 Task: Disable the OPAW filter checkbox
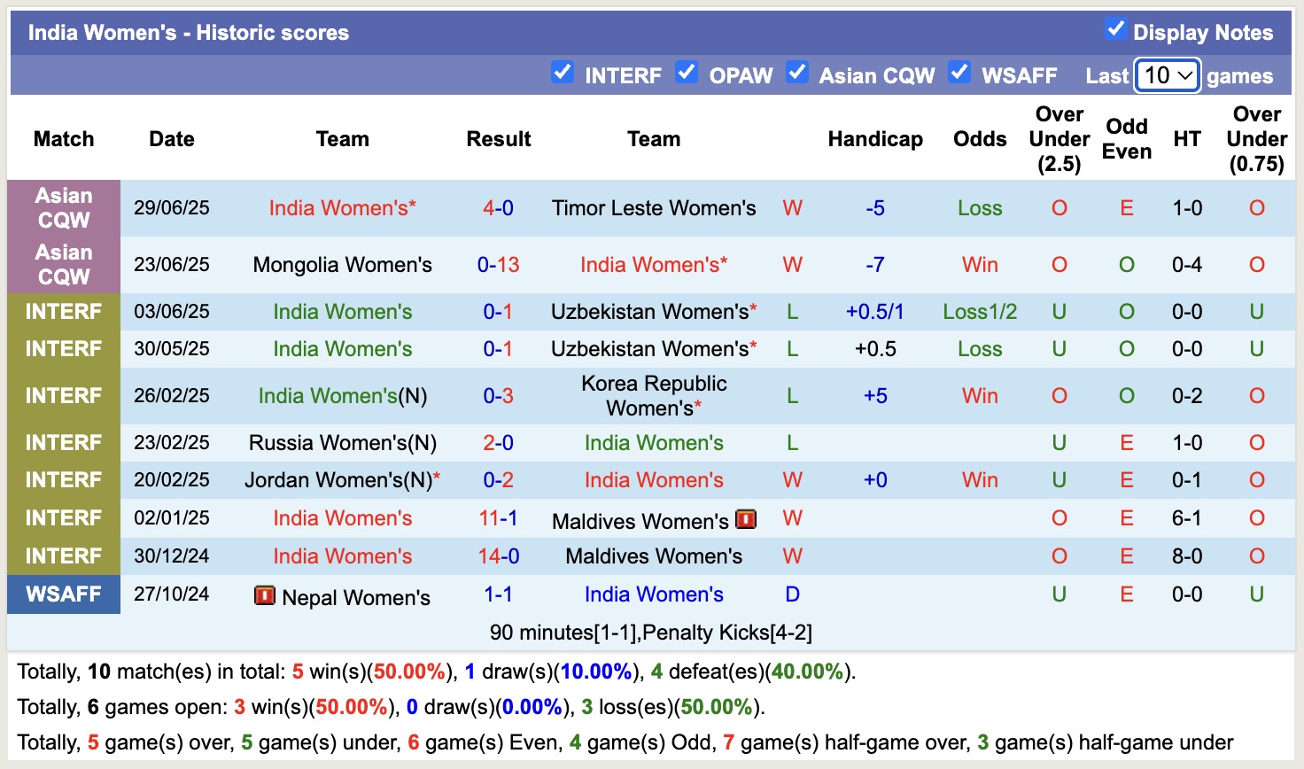pyautogui.click(x=686, y=73)
